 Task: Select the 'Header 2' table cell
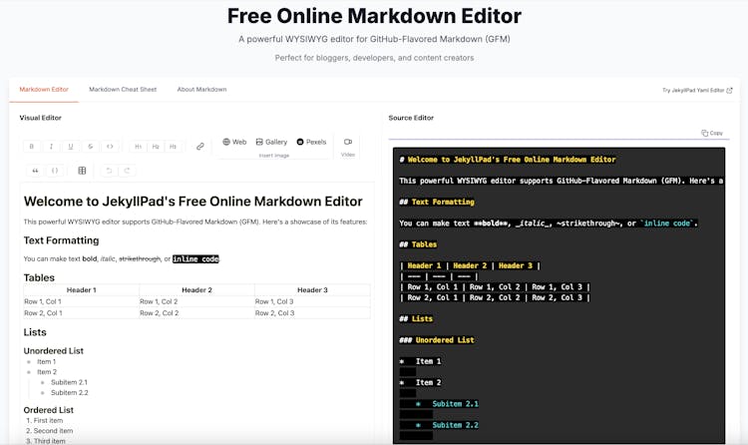(x=197, y=289)
